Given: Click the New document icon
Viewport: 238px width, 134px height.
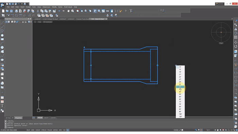Looking at the screenshot, I should click(x=3, y=11).
